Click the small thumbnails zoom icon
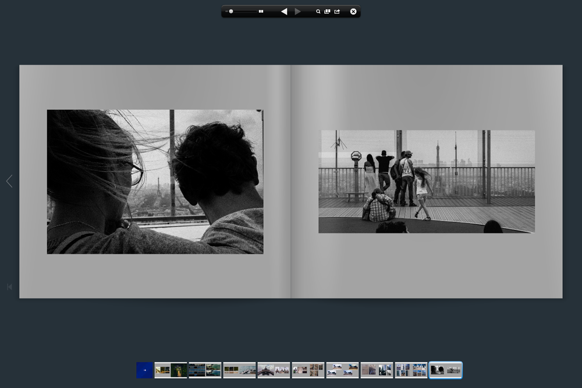The width and height of the screenshot is (582, 388). point(226,12)
